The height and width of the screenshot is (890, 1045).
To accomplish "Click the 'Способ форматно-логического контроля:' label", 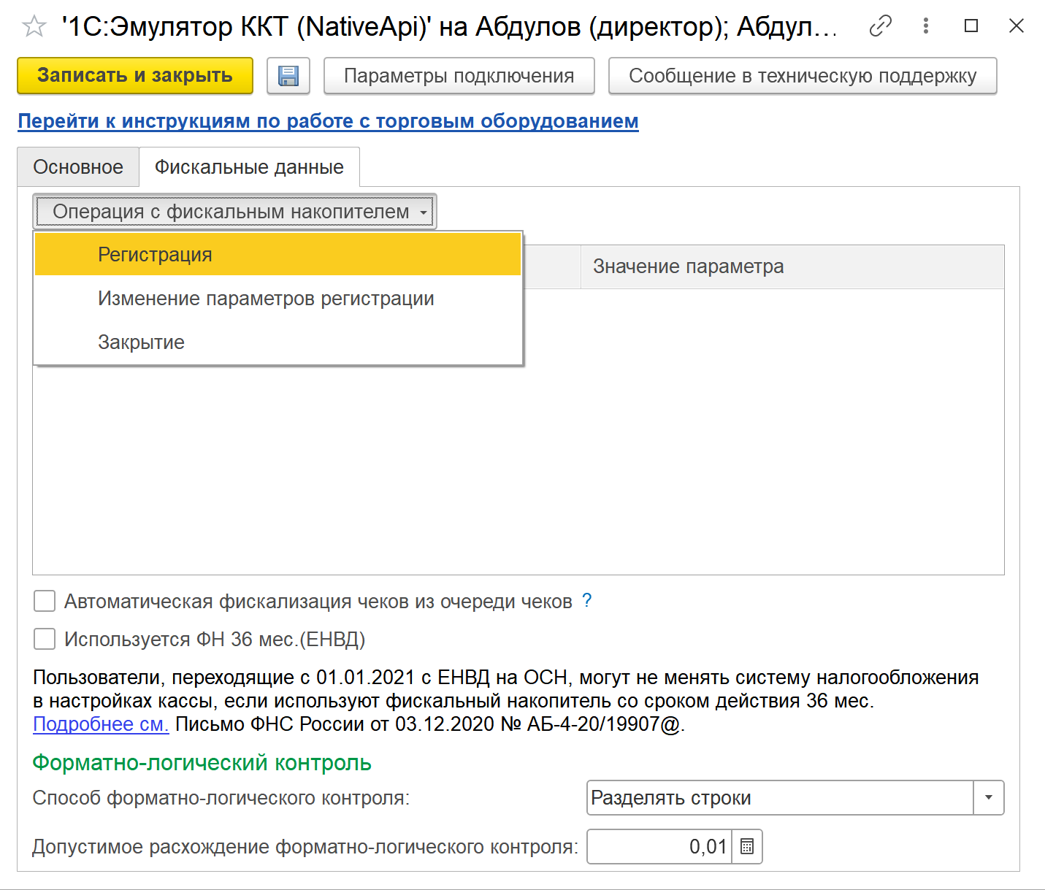I will tap(221, 798).
